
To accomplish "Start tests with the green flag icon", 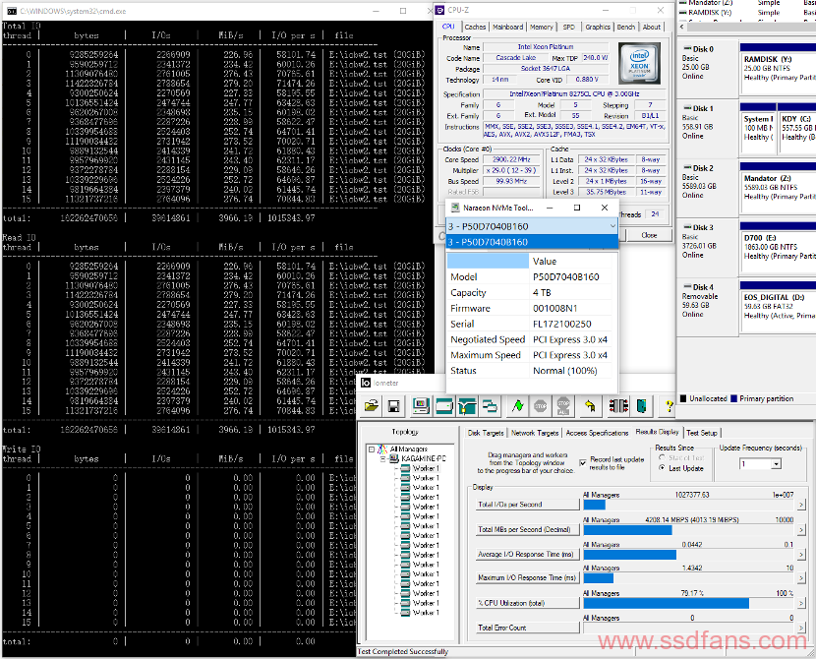I will click(x=517, y=406).
